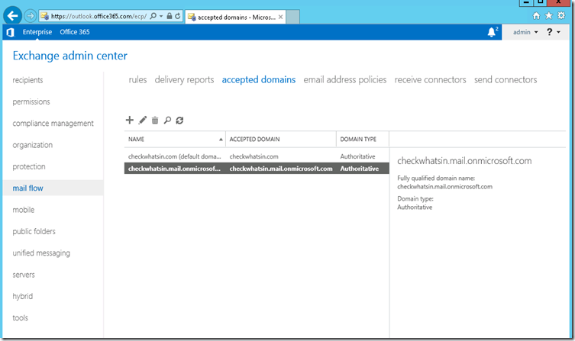Sort by ACCEPTED DOMAIN column header
The width and height of the screenshot is (575, 341).
click(x=280, y=139)
